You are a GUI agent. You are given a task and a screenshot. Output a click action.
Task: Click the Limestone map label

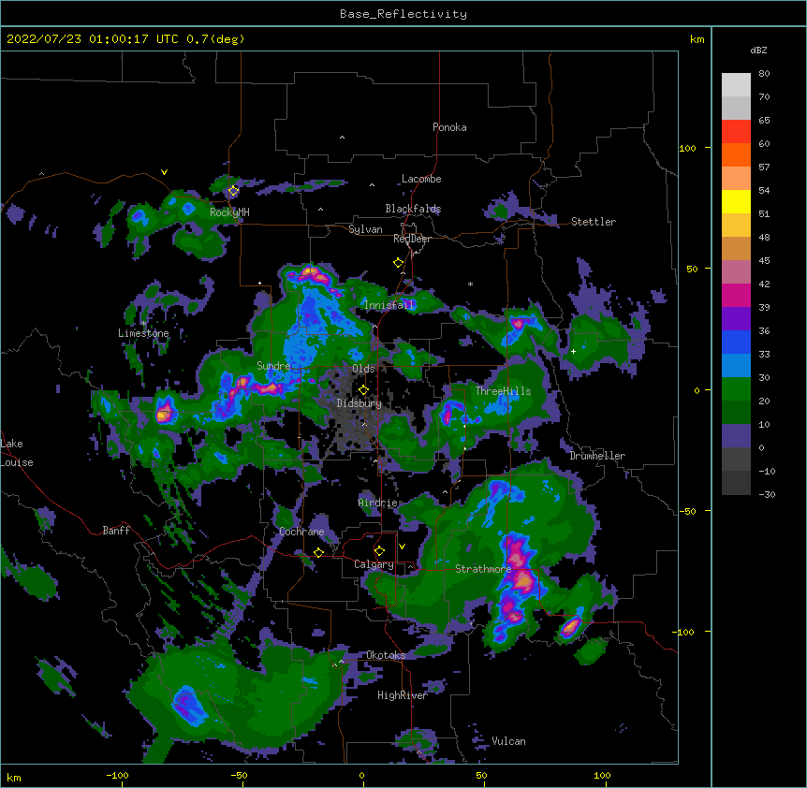pyautogui.click(x=143, y=333)
